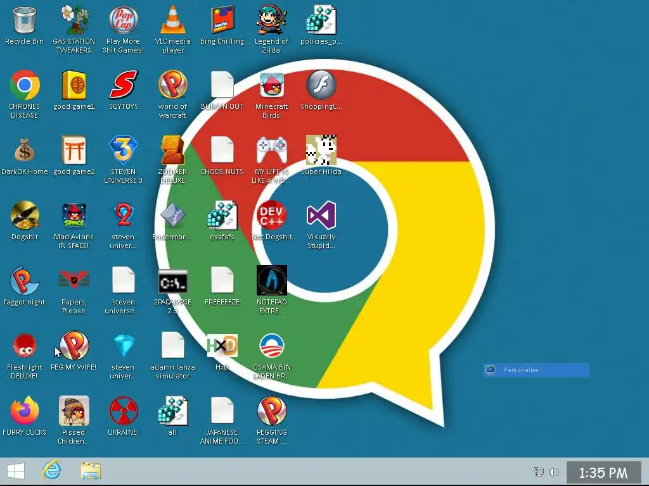Open the Windows Start button
This screenshot has height=486, width=649.
click(x=16, y=471)
